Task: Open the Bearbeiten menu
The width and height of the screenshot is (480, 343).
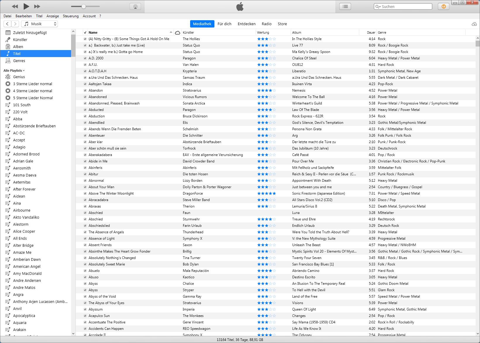Action: coord(24,16)
